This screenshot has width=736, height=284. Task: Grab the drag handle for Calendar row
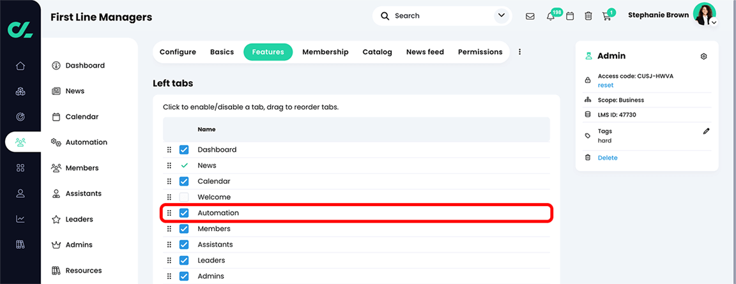click(x=169, y=181)
